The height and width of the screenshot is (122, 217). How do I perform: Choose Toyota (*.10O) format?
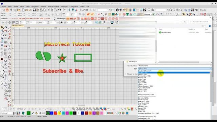(142, 89)
